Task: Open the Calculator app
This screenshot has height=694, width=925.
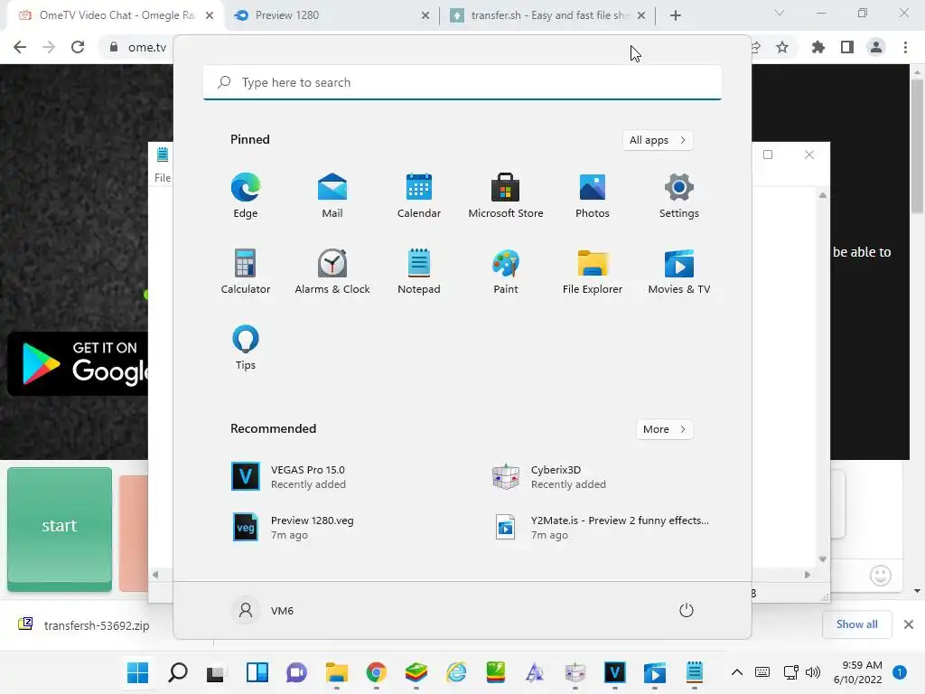Action: tap(246, 271)
